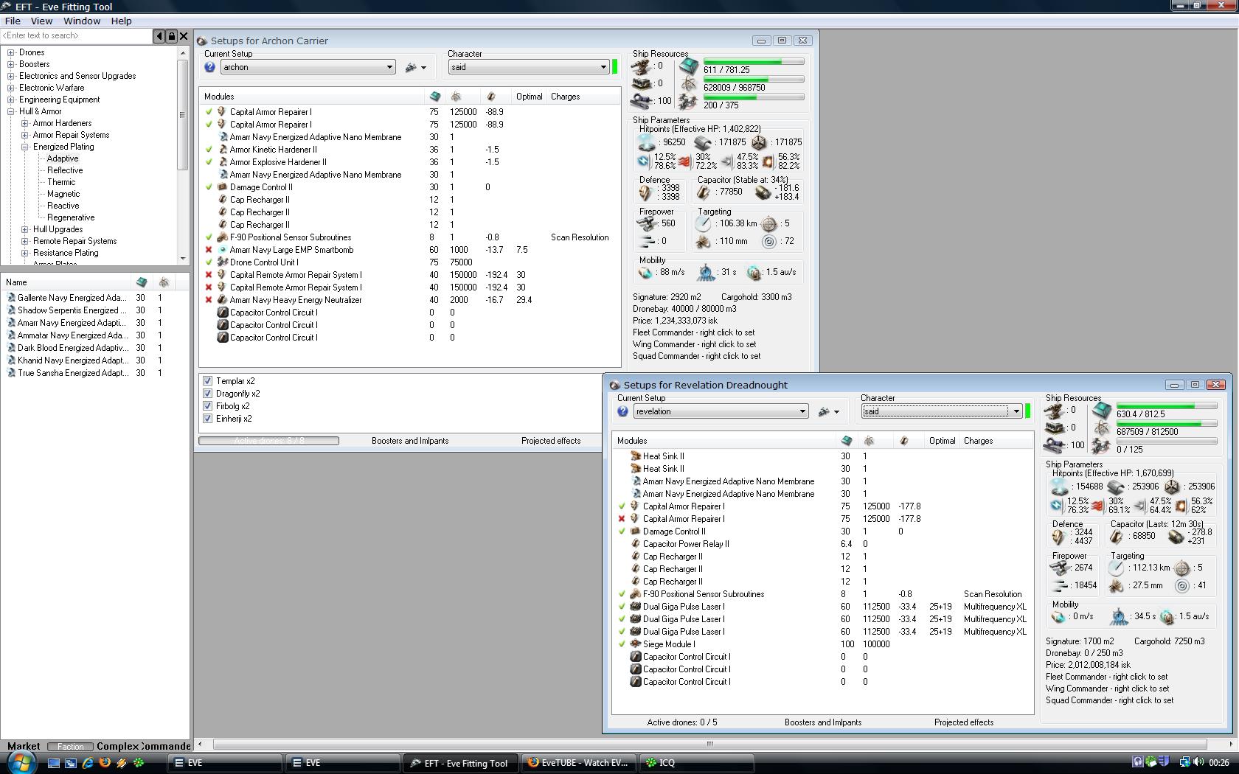Open the archon Current Setup dropdown
Viewport: 1239px width, 774px height.
coord(389,67)
